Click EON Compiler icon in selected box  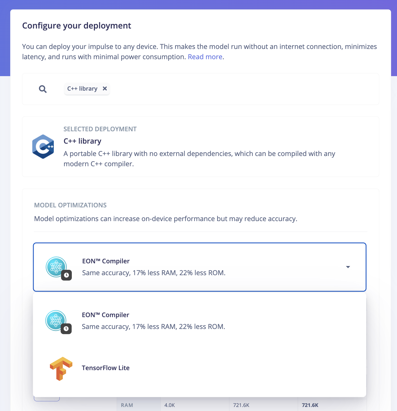56,267
